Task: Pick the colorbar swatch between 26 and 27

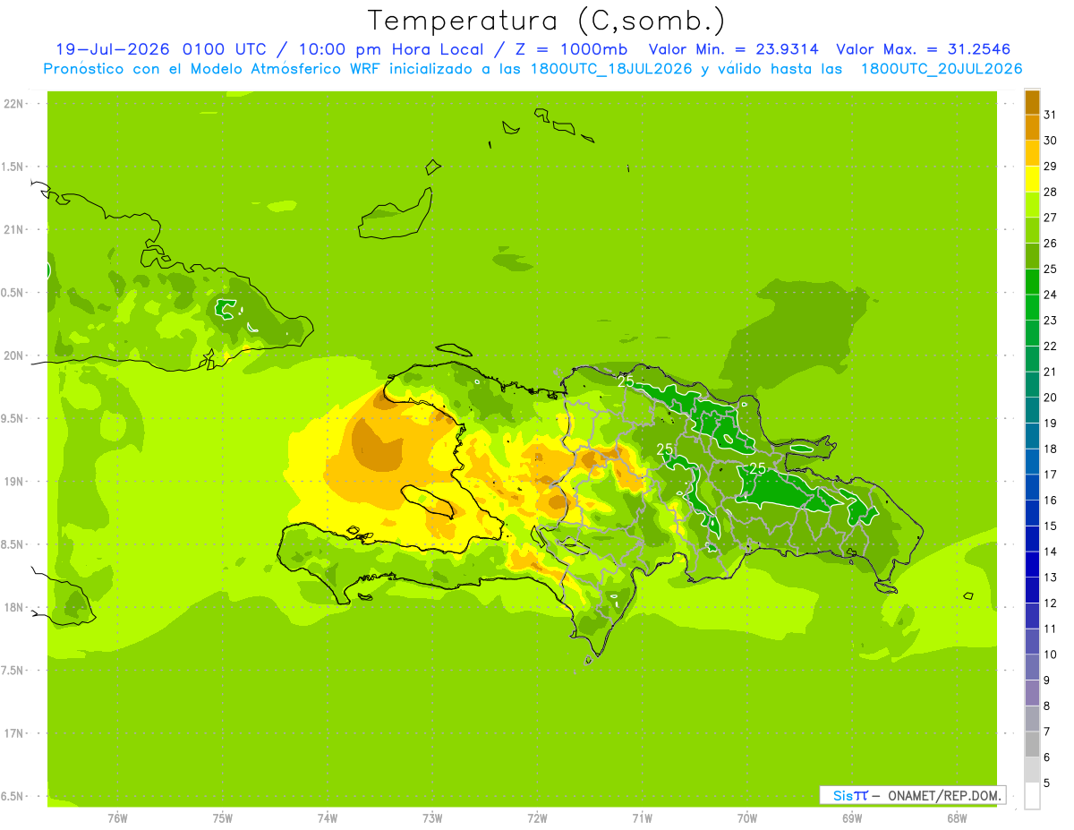Action: [1032, 230]
